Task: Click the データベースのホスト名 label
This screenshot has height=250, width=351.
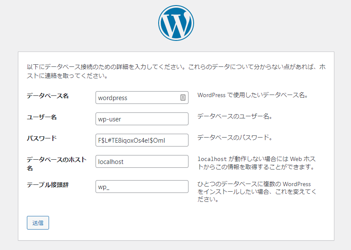Action: (x=57, y=164)
